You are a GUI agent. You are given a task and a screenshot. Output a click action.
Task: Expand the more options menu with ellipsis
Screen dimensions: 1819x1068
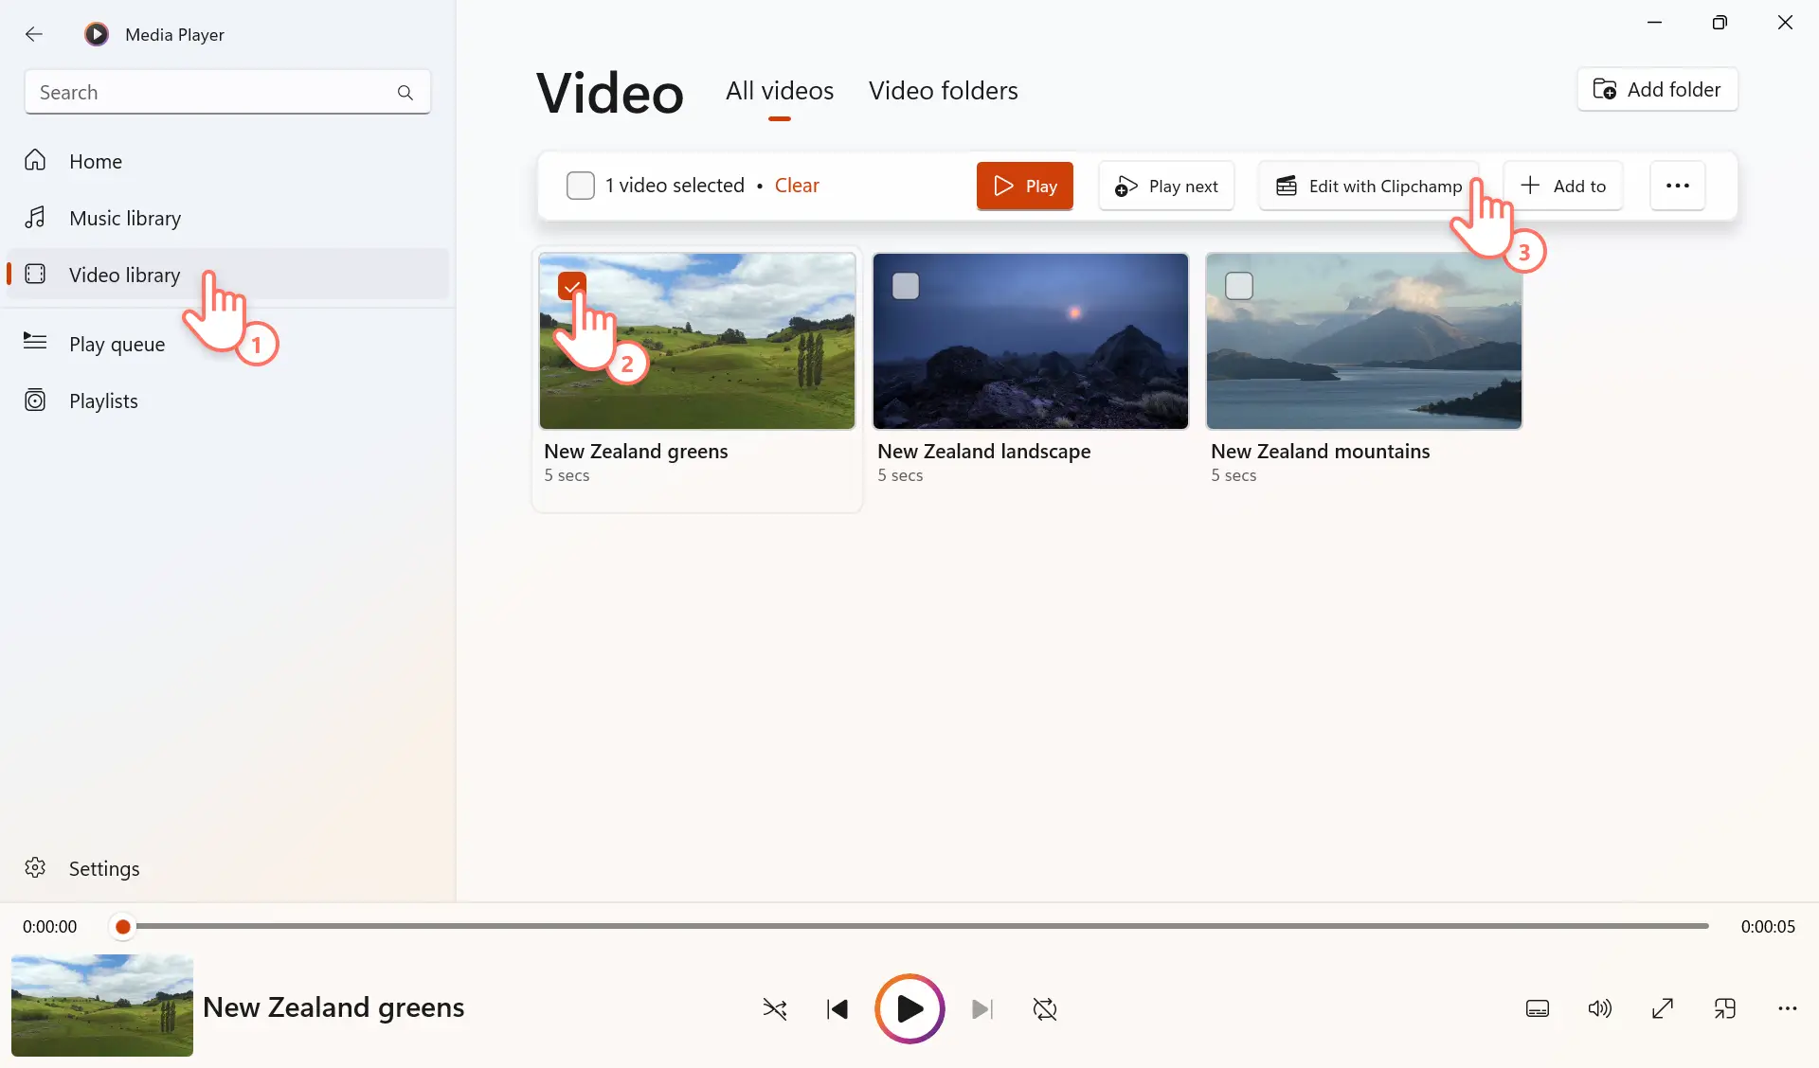[x=1678, y=186]
